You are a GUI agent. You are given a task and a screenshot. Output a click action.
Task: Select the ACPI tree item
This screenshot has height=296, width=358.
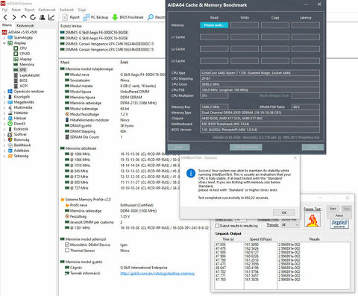[24, 86]
